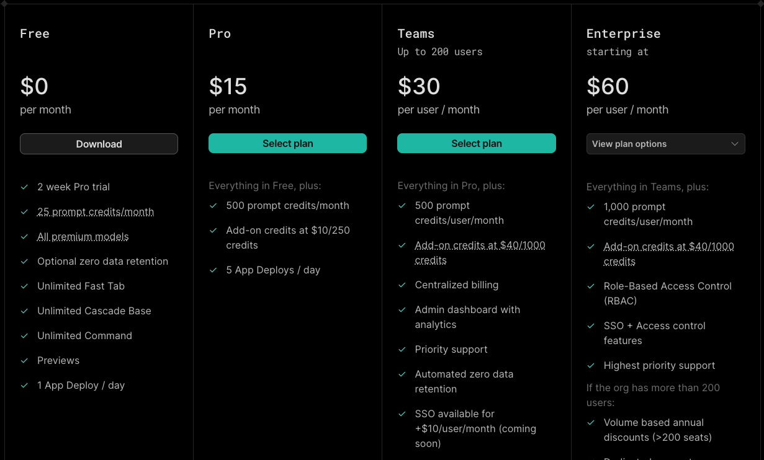764x460 pixels.
Task: Click the Enterprise Add-on credits at $40/1000 link
Action: point(668,254)
